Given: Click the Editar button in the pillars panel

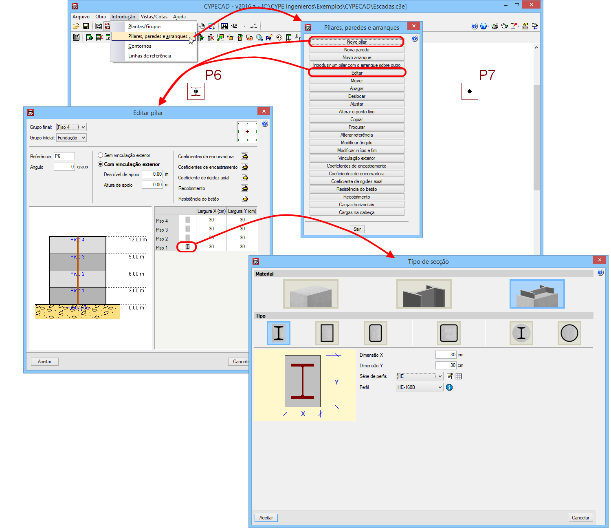Looking at the screenshot, I should pos(357,73).
